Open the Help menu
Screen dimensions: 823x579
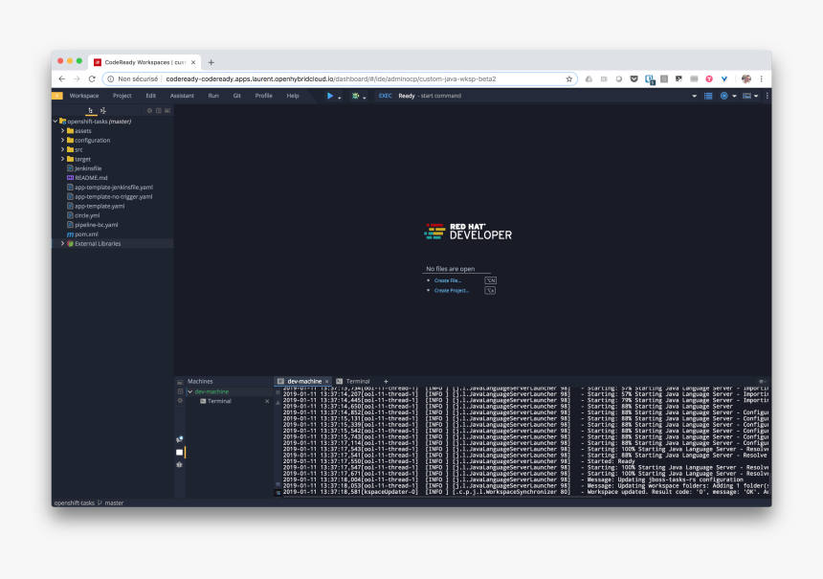293,96
